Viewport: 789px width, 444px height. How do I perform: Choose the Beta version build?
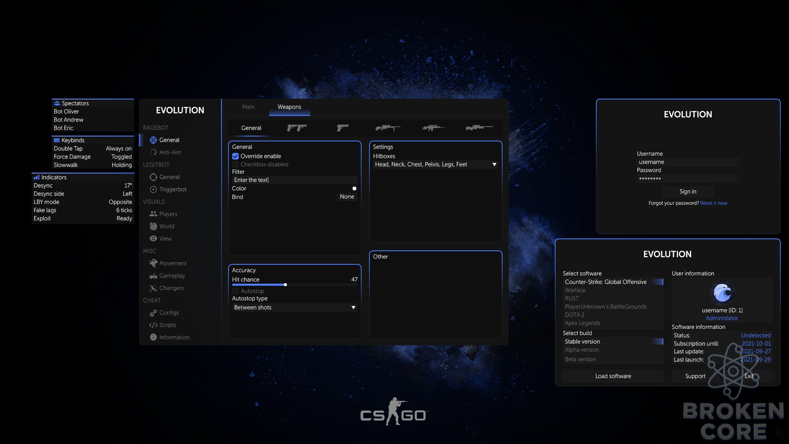tap(613, 359)
